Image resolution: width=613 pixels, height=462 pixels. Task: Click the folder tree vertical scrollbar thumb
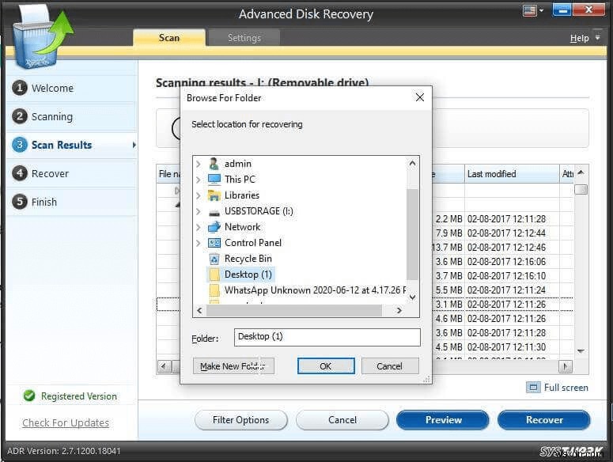[x=412, y=234]
